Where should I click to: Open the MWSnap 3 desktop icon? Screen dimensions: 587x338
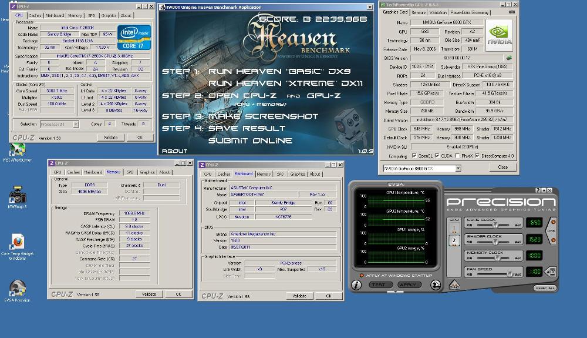(17, 197)
